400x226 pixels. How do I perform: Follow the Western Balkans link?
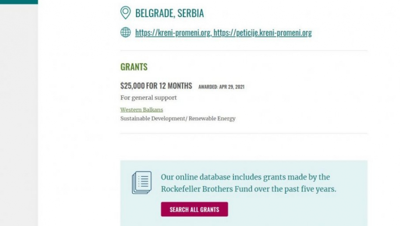click(x=142, y=110)
